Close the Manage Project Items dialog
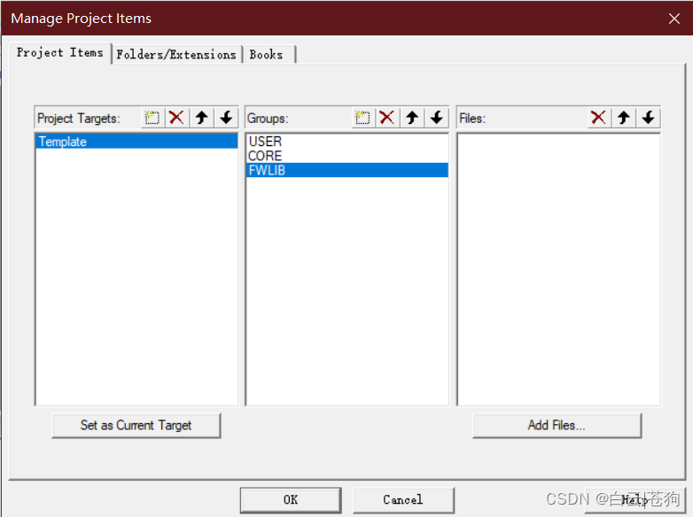Viewport: 693px width, 517px height. coord(674,19)
